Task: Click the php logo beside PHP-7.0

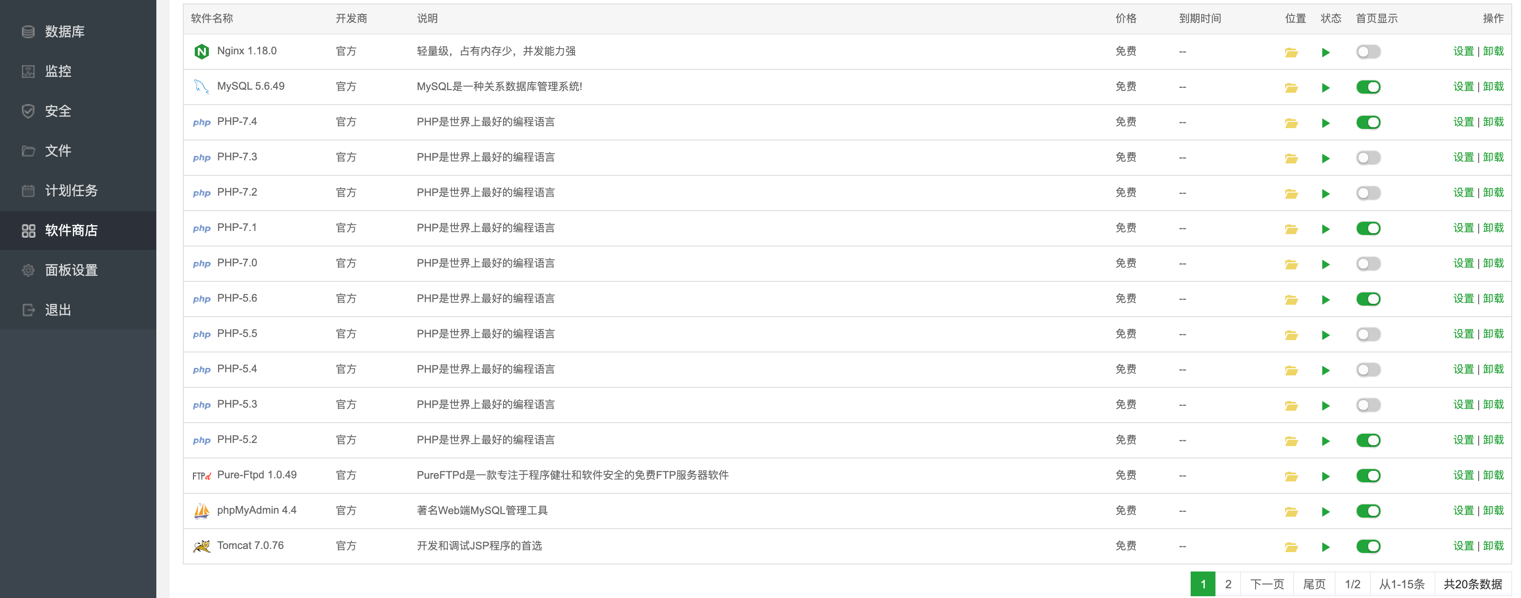Action: coord(201,263)
